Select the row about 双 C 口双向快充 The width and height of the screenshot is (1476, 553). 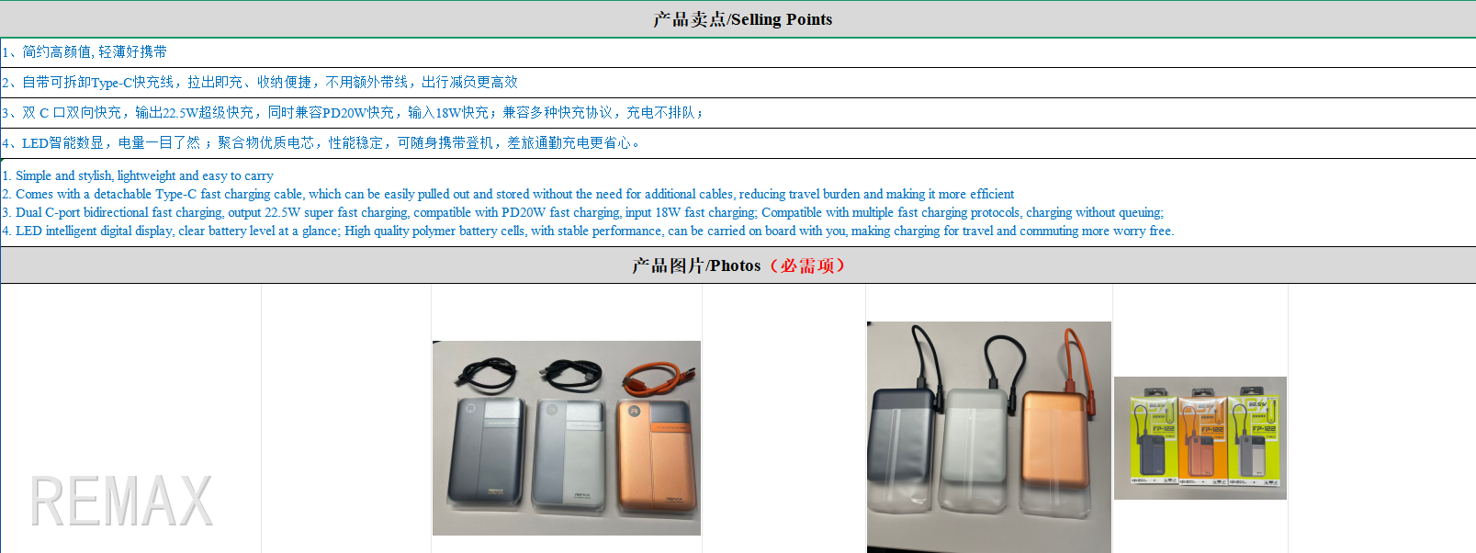[738, 113]
